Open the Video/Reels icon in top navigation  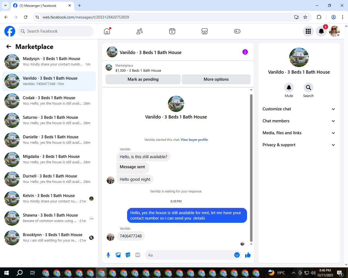(172, 31)
